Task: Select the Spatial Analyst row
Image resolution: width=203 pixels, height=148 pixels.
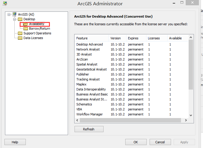Action: click(x=131, y=64)
